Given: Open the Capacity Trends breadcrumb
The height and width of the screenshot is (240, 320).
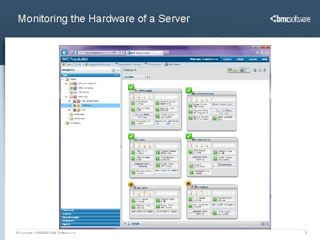Looking at the screenshot, I should pos(72,64).
